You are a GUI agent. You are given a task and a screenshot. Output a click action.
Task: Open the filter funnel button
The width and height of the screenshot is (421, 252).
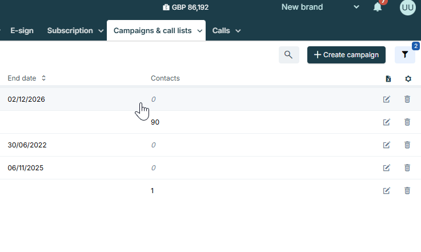(405, 55)
